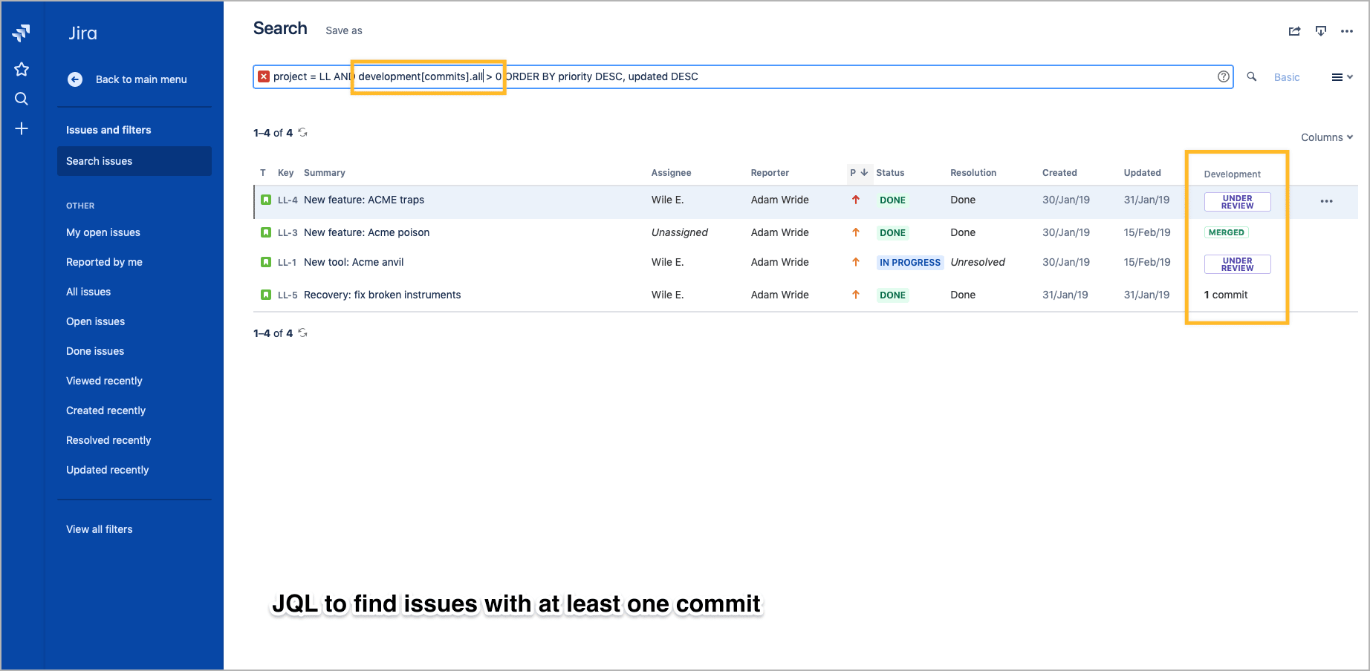Sort by Updated column header

coord(1143,173)
